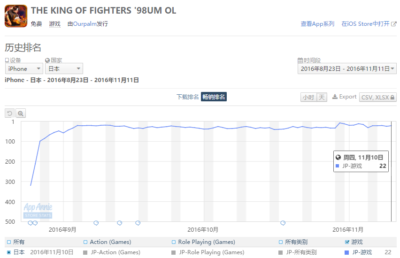
Task: Click the event bubble marker in late October
Action: pos(283,223)
